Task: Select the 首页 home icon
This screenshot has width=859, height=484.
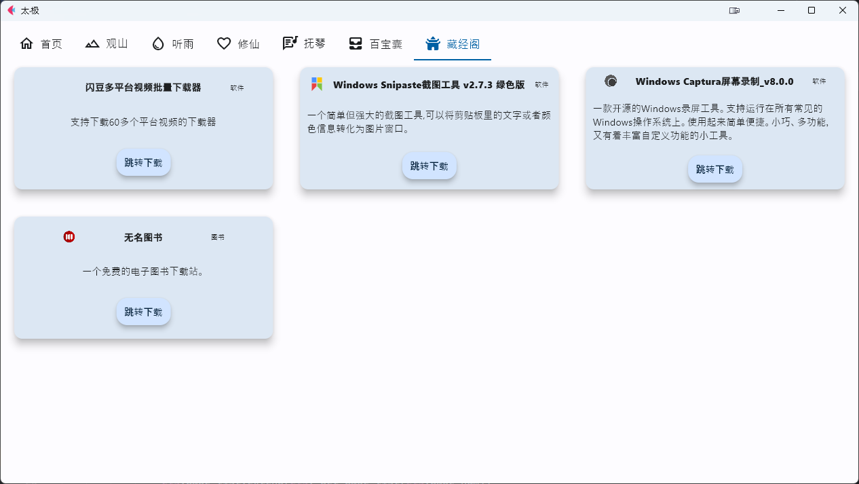Action: (26, 43)
